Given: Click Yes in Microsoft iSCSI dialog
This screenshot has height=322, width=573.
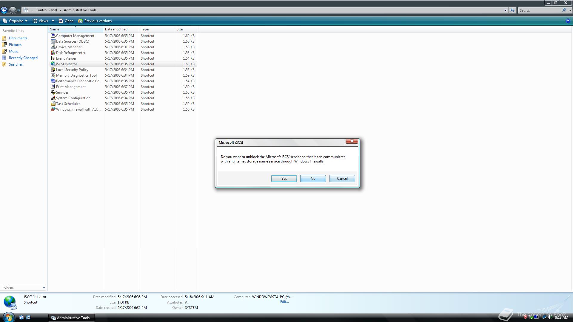Looking at the screenshot, I should pyautogui.click(x=284, y=179).
